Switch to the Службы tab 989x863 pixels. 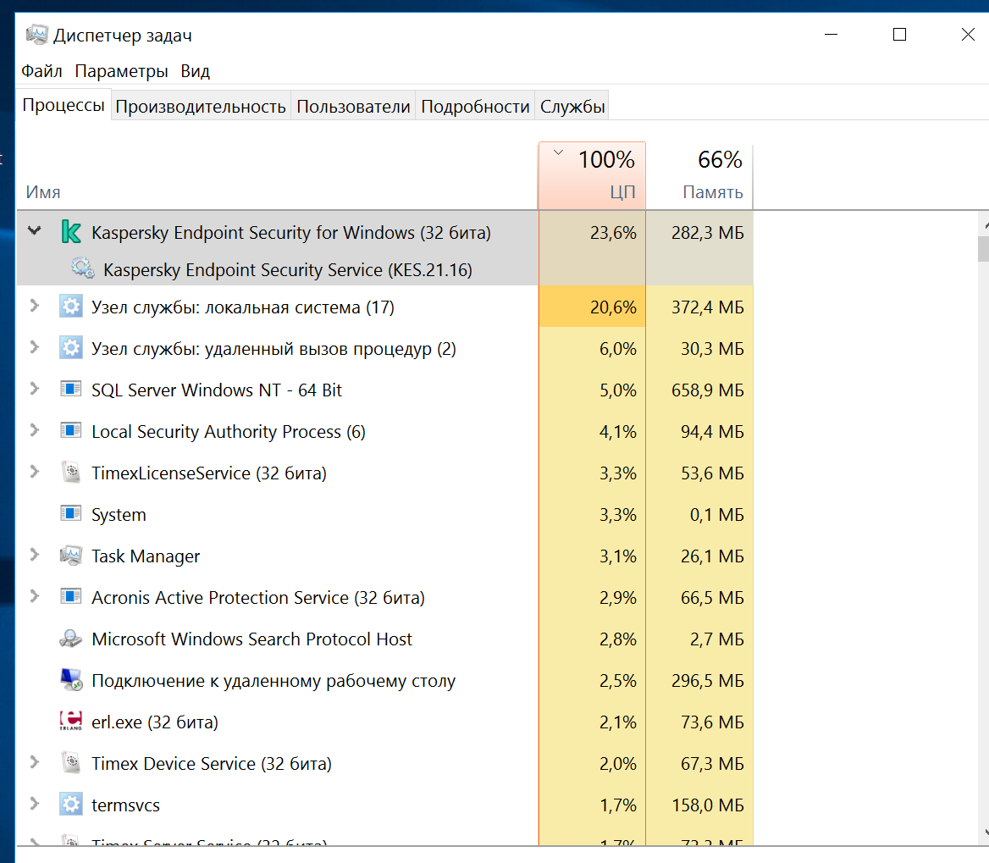click(572, 106)
